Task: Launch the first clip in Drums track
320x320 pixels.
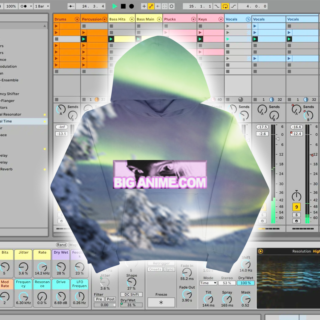Action: pos(56,26)
